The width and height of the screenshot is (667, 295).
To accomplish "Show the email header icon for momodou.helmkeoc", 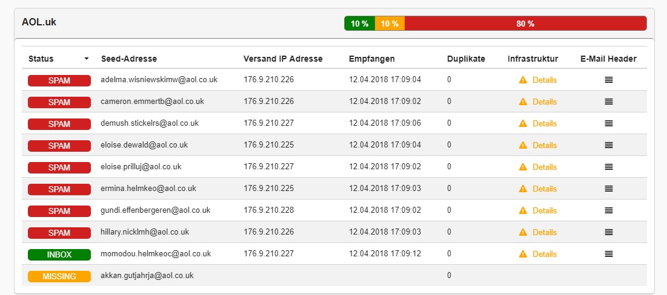I will 608,254.
